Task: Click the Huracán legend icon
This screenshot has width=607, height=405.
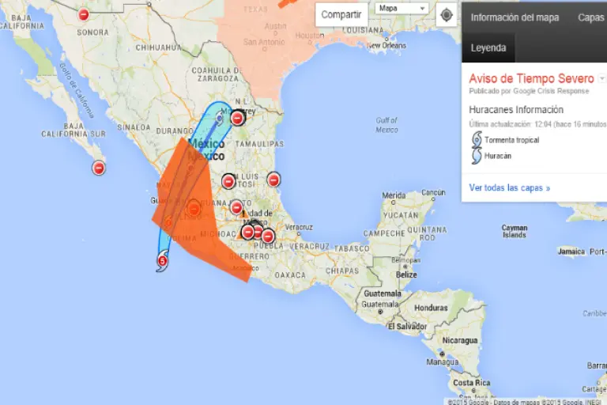Action: coord(476,156)
